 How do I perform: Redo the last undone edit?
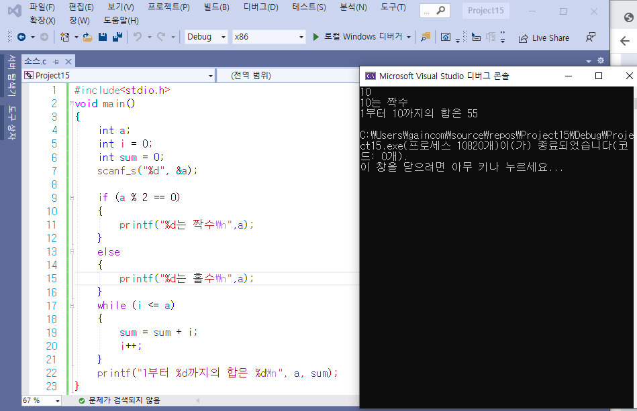click(161, 38)
